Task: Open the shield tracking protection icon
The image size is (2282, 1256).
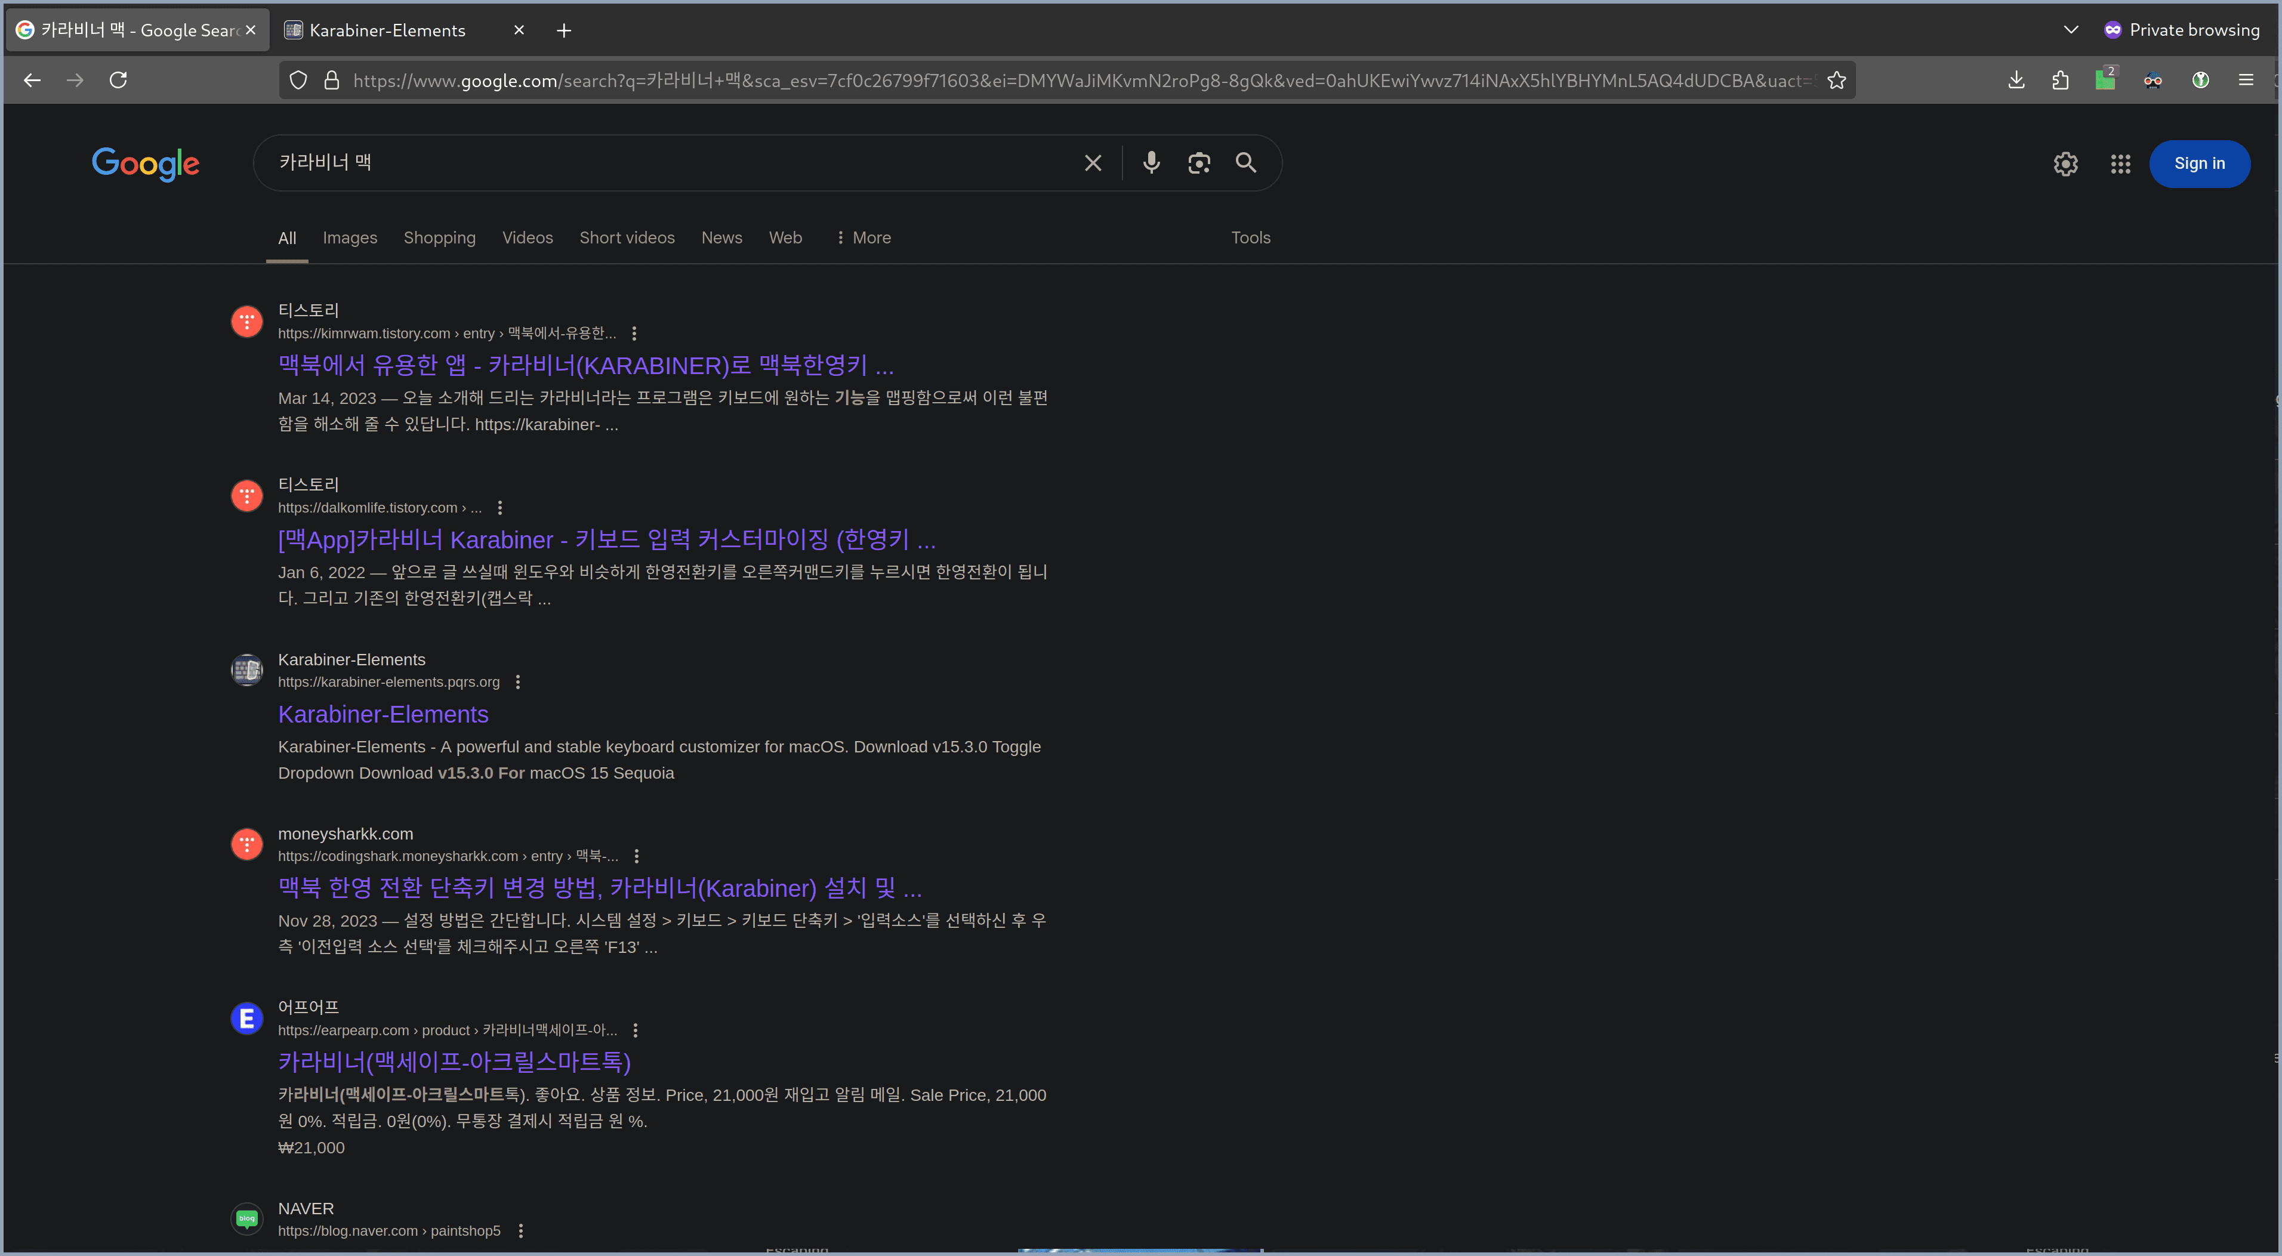Action: [298, 81]
